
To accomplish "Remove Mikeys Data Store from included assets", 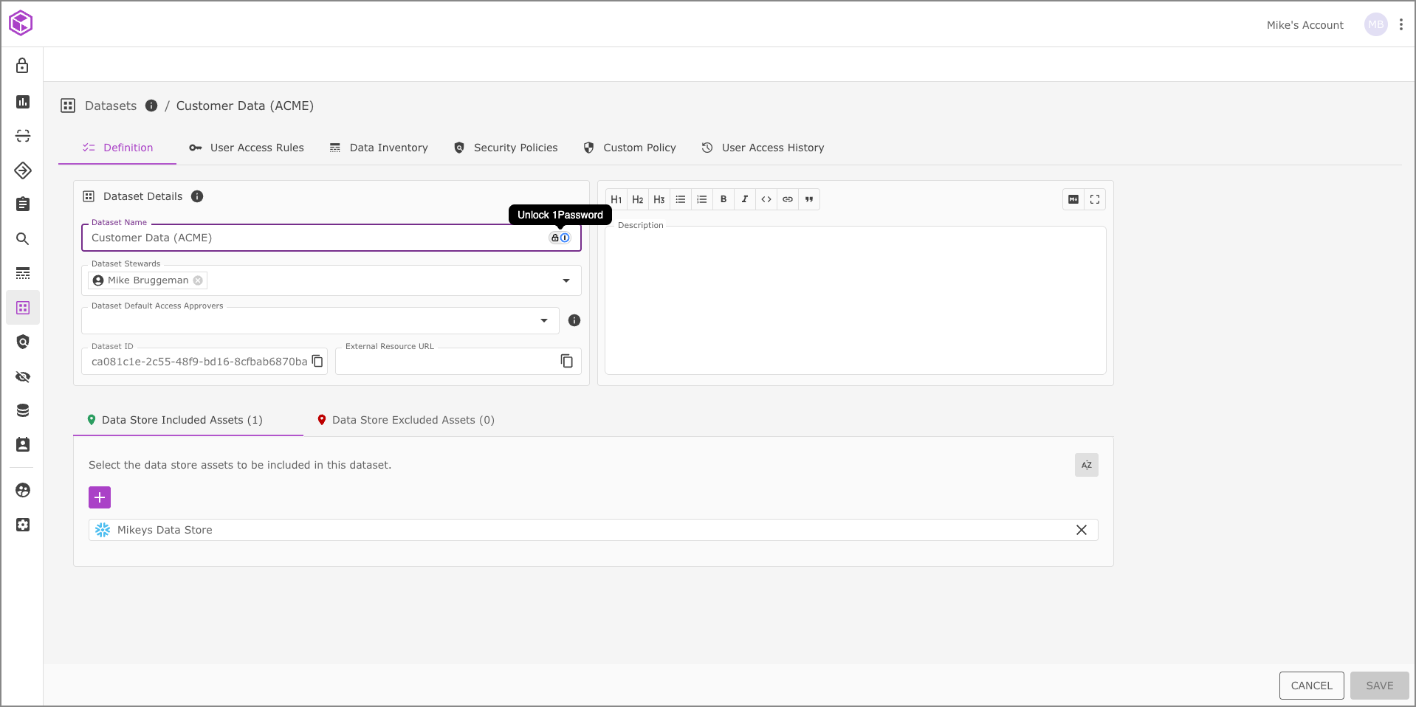I will 1081,530.
